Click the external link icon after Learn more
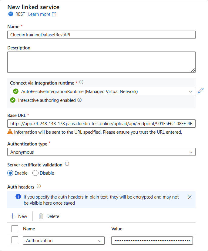The image size is (208, 251). [x=54, y=14]
